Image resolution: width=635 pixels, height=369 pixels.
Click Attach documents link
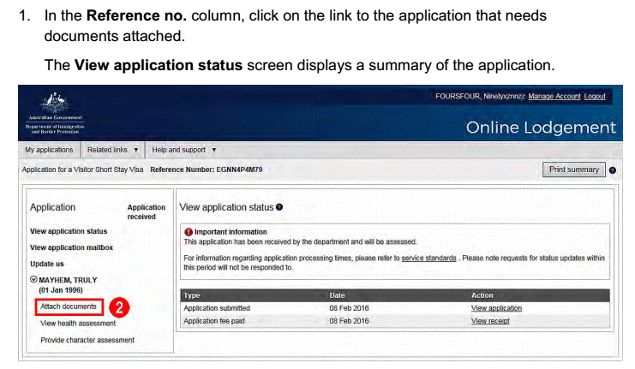click(69, 307)
